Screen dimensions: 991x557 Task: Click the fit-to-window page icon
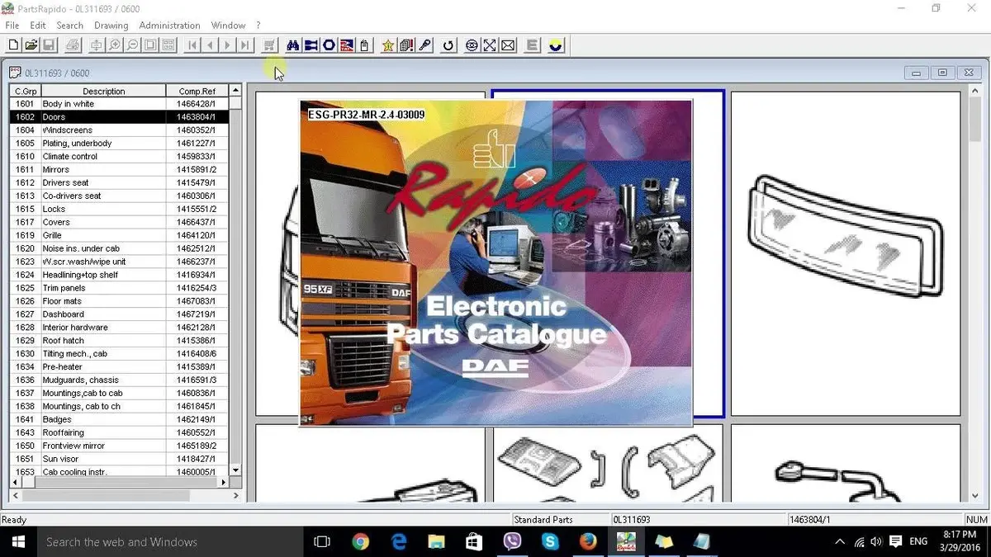point(150,45)
